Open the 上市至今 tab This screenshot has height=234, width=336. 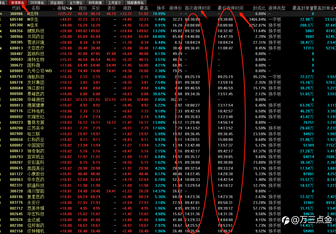click(115, 3)
